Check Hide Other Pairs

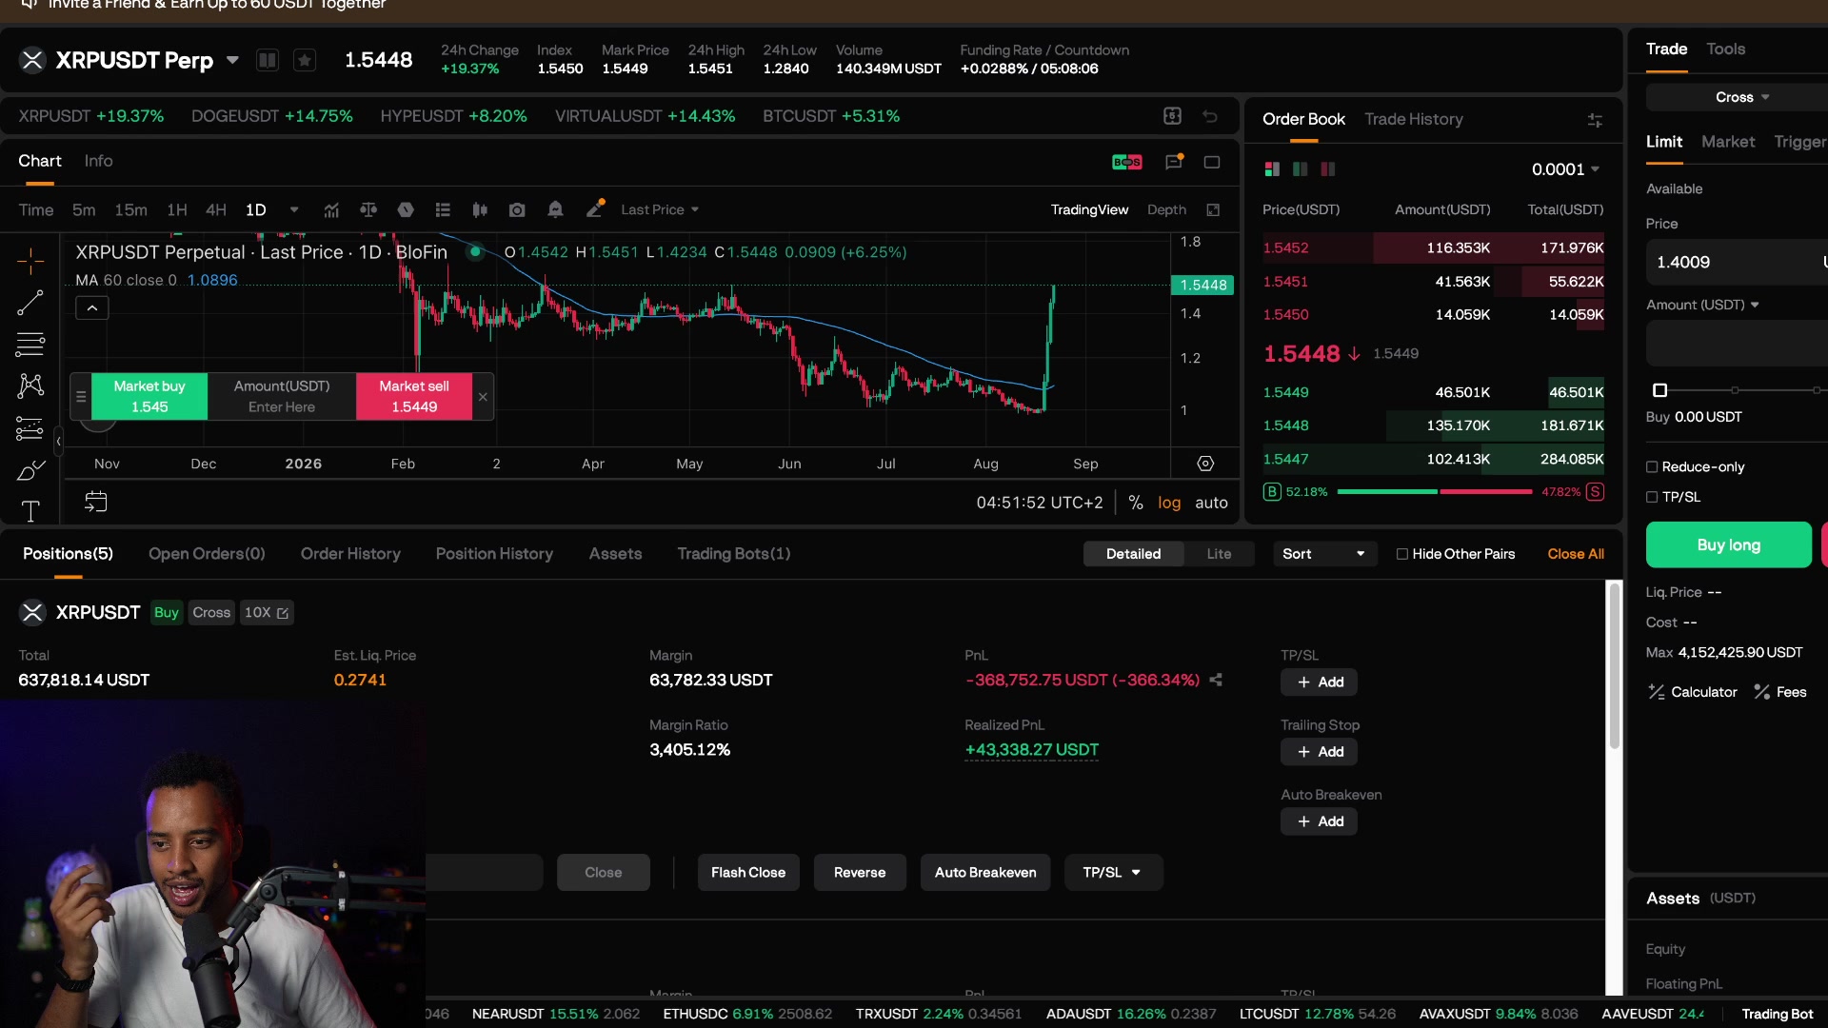pyautogui.click(x=1401, y=554)
